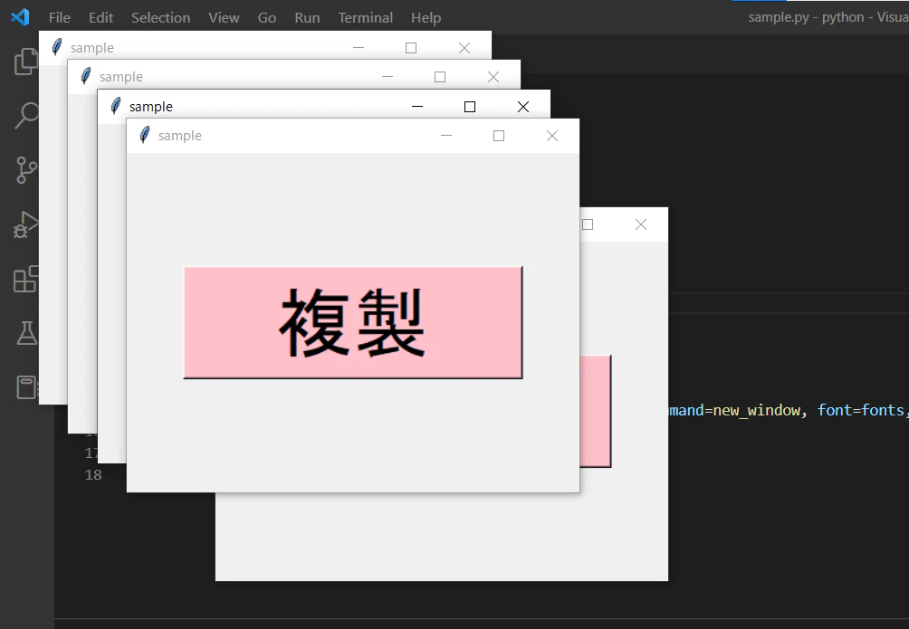Click the partially hidden pink button behind

click(x=596, y=411)
